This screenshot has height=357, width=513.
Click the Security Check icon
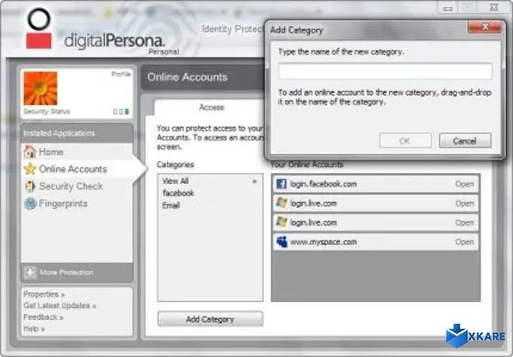pyautogui.click(x=30, y=186)
